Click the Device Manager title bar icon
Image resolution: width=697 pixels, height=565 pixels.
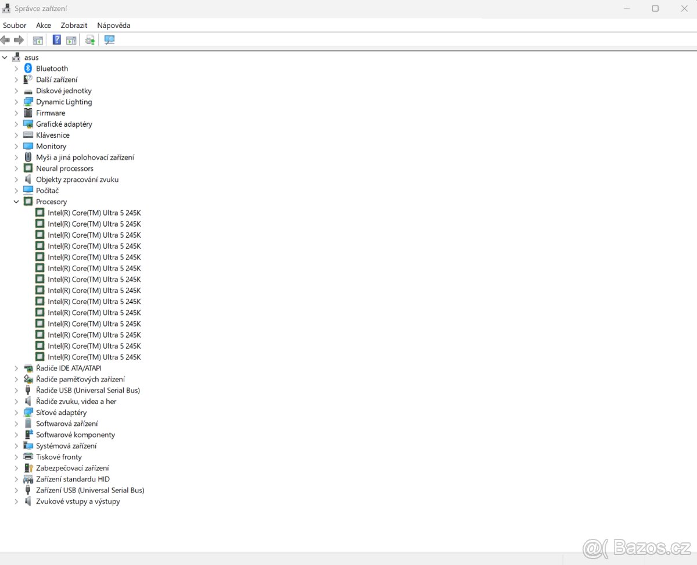pyautogui.click(x=6, y=9)
